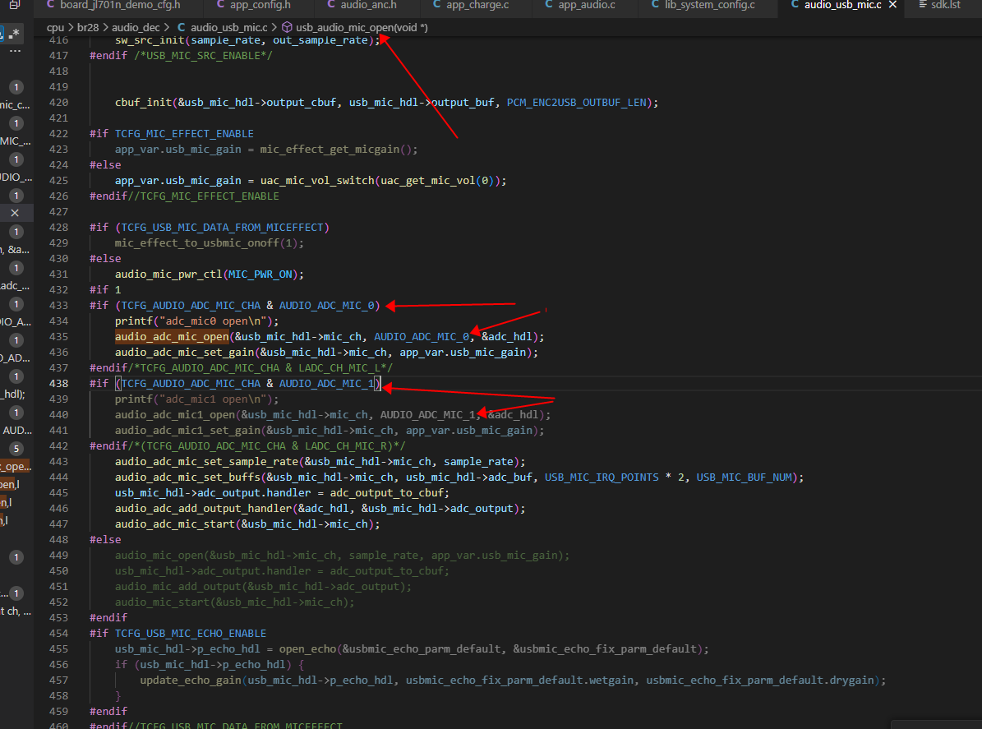Click the audio_adc_mic_start call on line 447
982x729 pixels.
(175, 524)
